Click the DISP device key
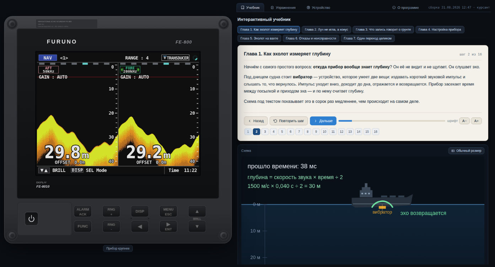Viewport: 495px width, 267px height. pos(140,212)
